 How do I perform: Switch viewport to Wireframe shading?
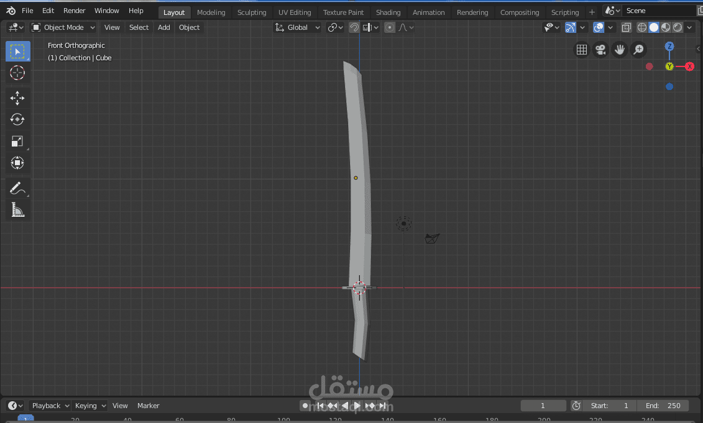coord(641,27)
